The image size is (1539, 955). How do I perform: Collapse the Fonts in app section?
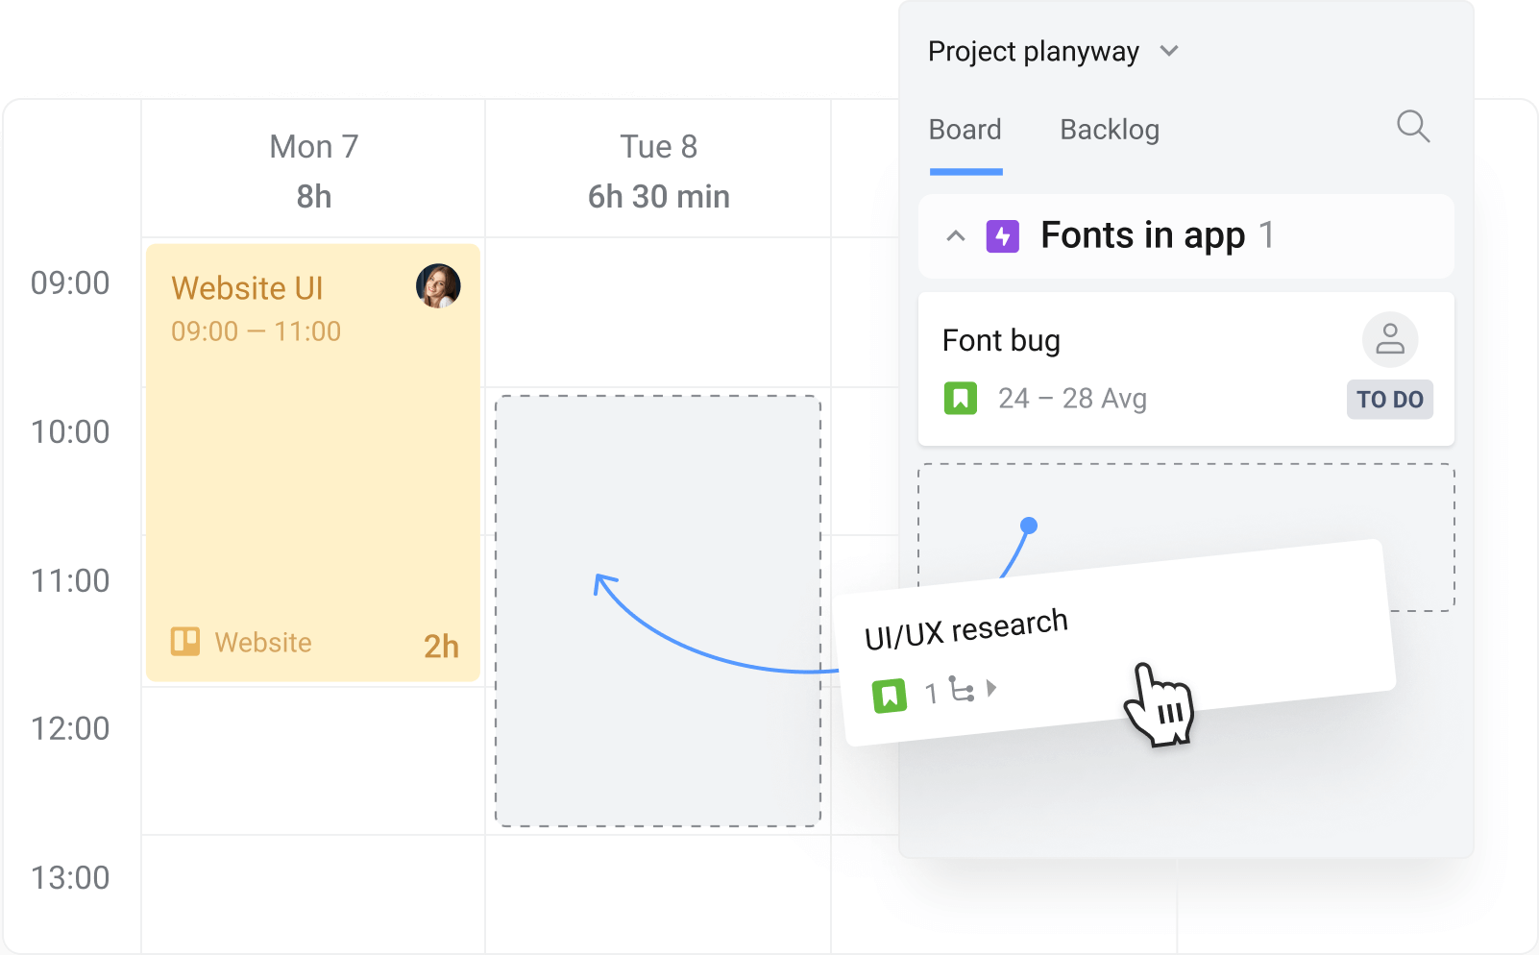(956, 236)
